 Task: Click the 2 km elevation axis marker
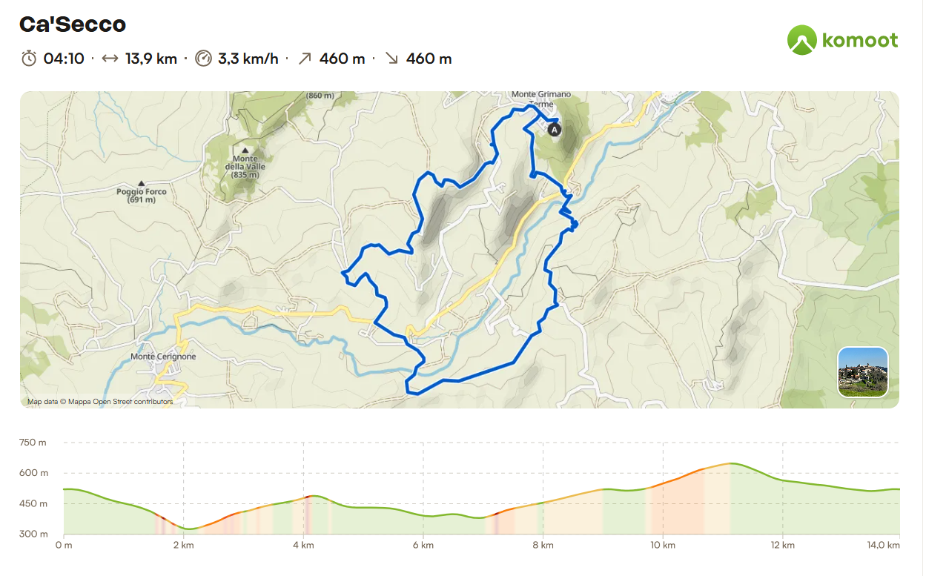tap(183, 546)
